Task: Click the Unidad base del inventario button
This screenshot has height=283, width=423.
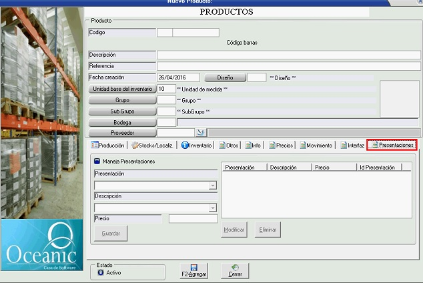Action: point(122,89)
